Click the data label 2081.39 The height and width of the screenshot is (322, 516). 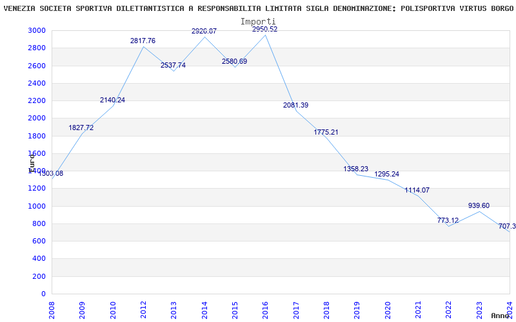296,105
